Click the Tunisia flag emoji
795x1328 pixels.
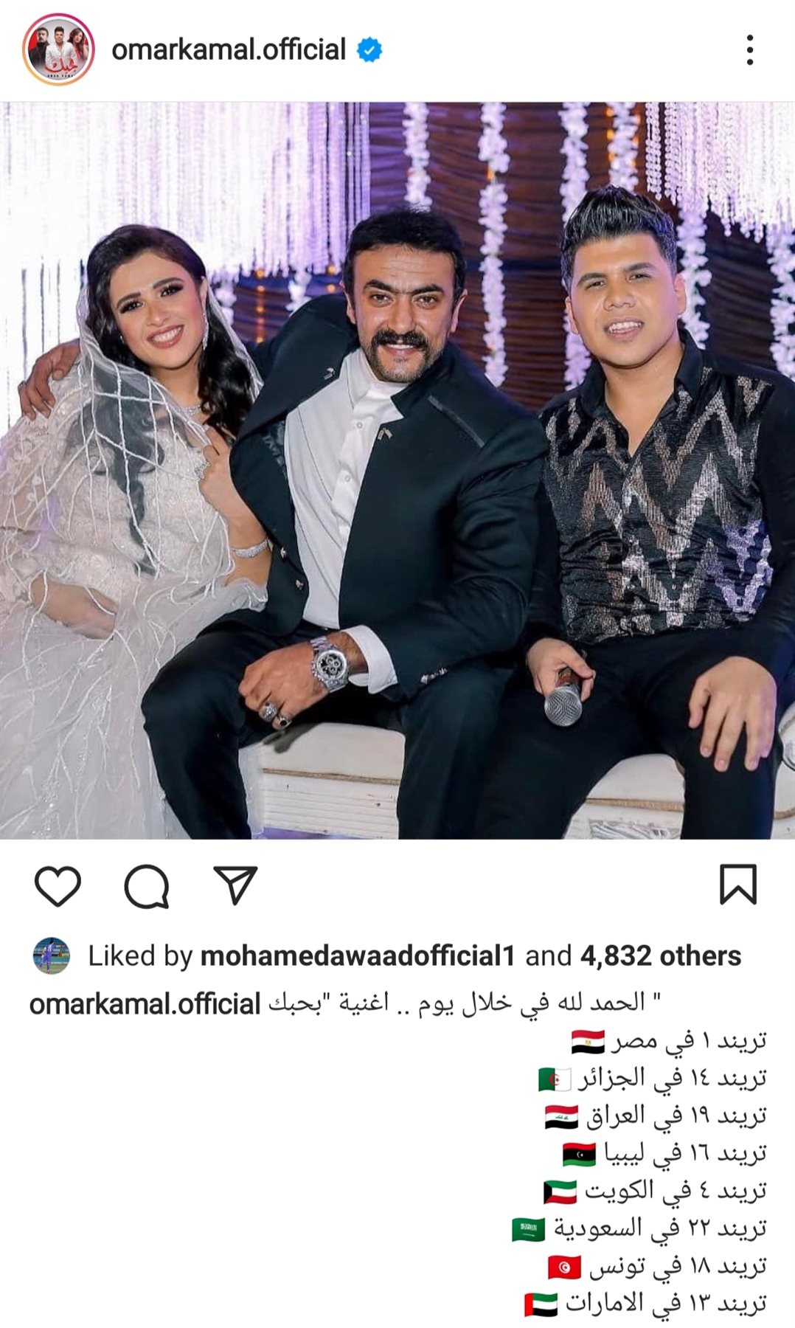click(564, 1268)
